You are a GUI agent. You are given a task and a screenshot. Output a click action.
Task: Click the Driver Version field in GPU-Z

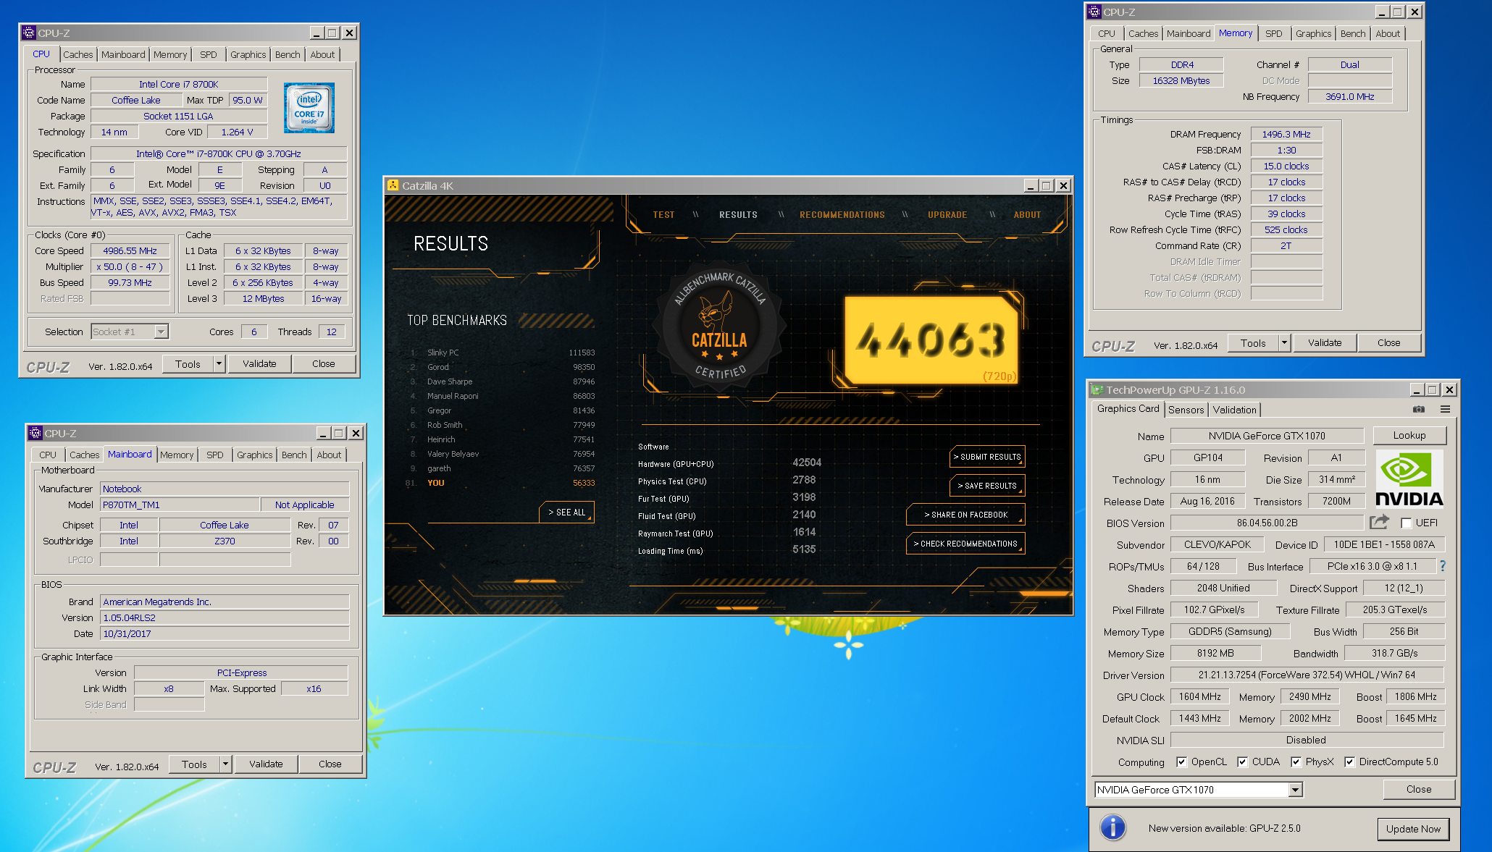(x=1306, y=675)
